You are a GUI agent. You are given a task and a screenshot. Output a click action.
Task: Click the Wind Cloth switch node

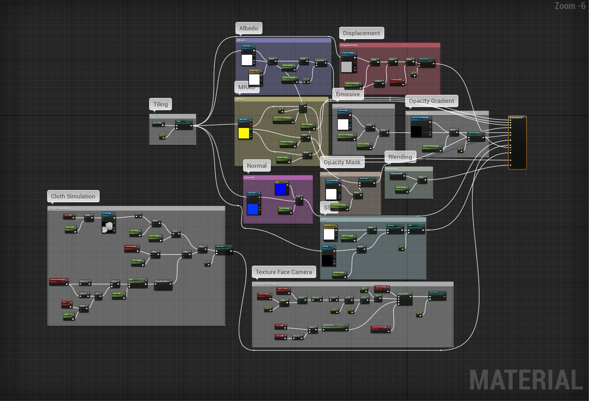coord(224,249)
